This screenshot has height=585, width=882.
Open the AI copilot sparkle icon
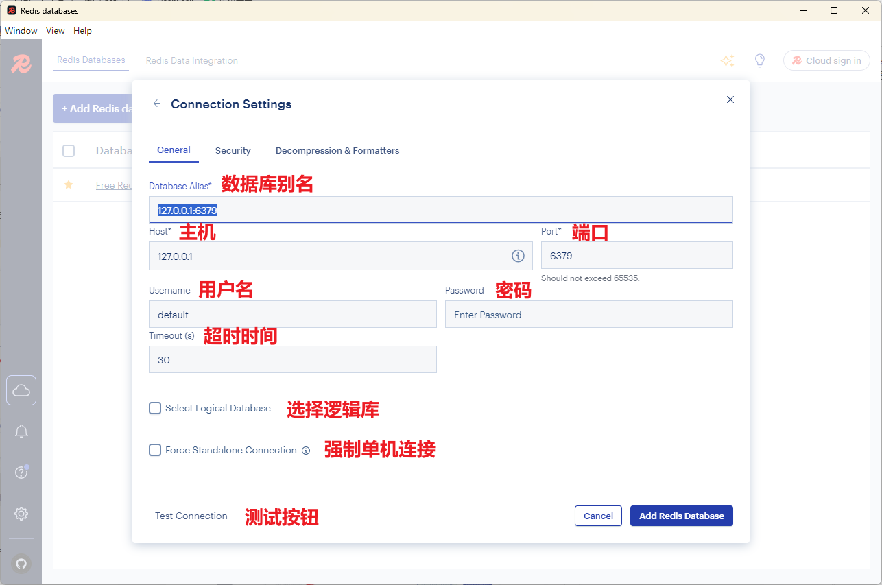[x=728, y=60]
